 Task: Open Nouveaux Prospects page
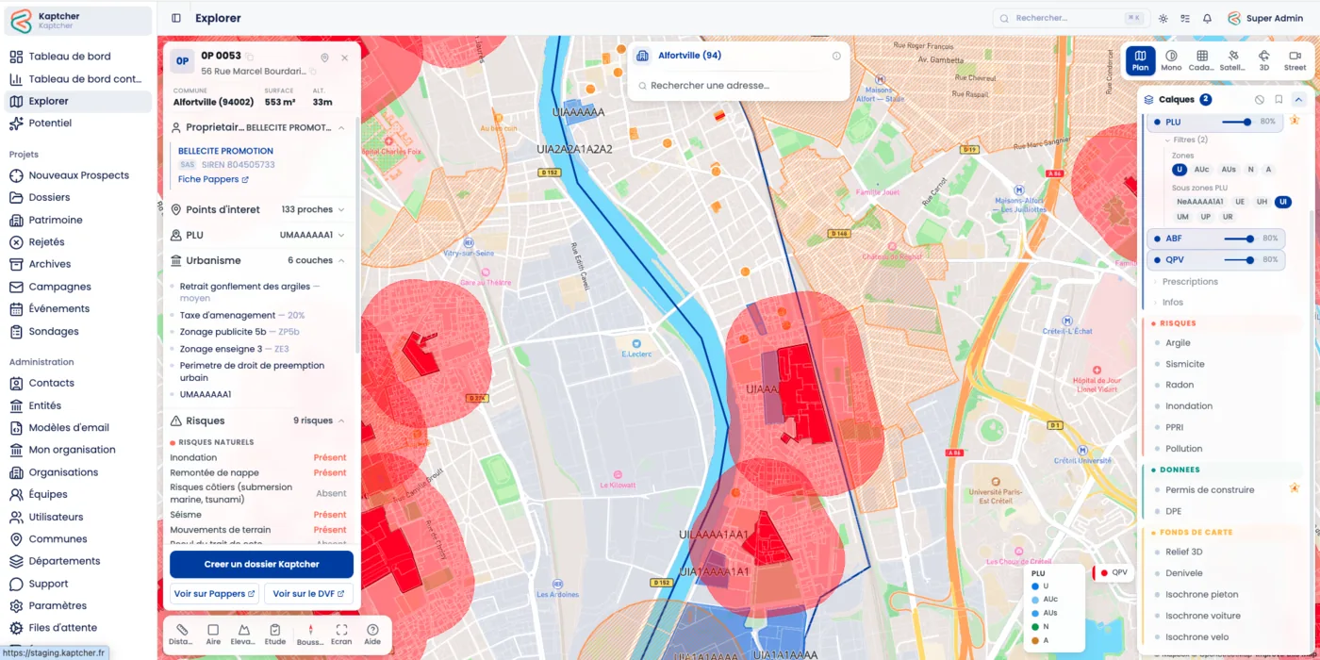(77, 175)
